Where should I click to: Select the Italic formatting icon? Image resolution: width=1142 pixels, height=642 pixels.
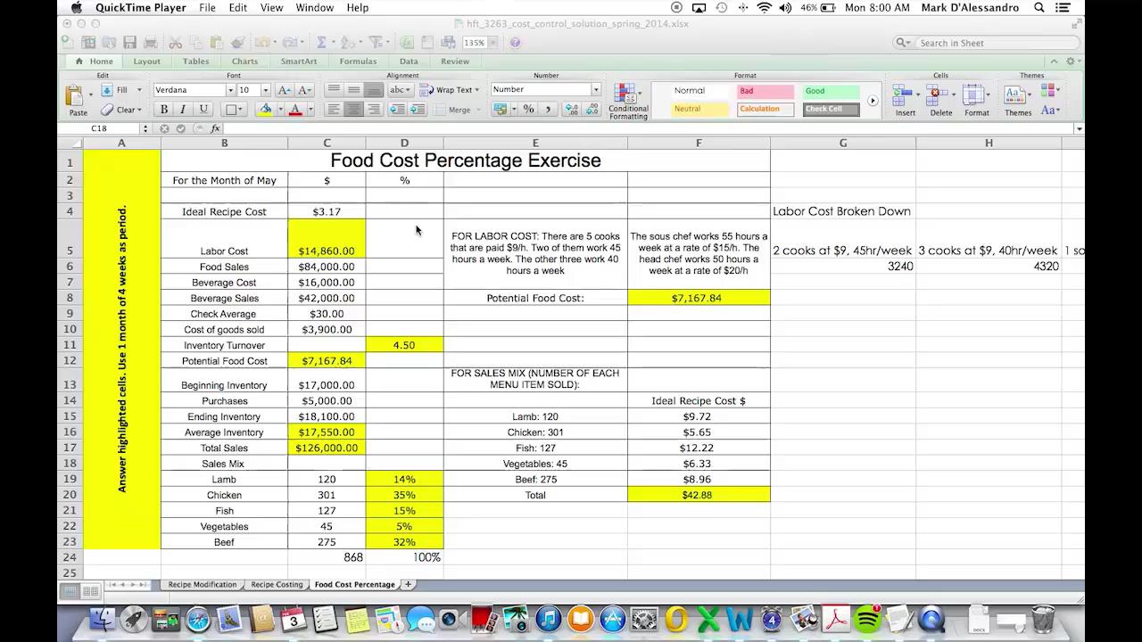point(184,109)
